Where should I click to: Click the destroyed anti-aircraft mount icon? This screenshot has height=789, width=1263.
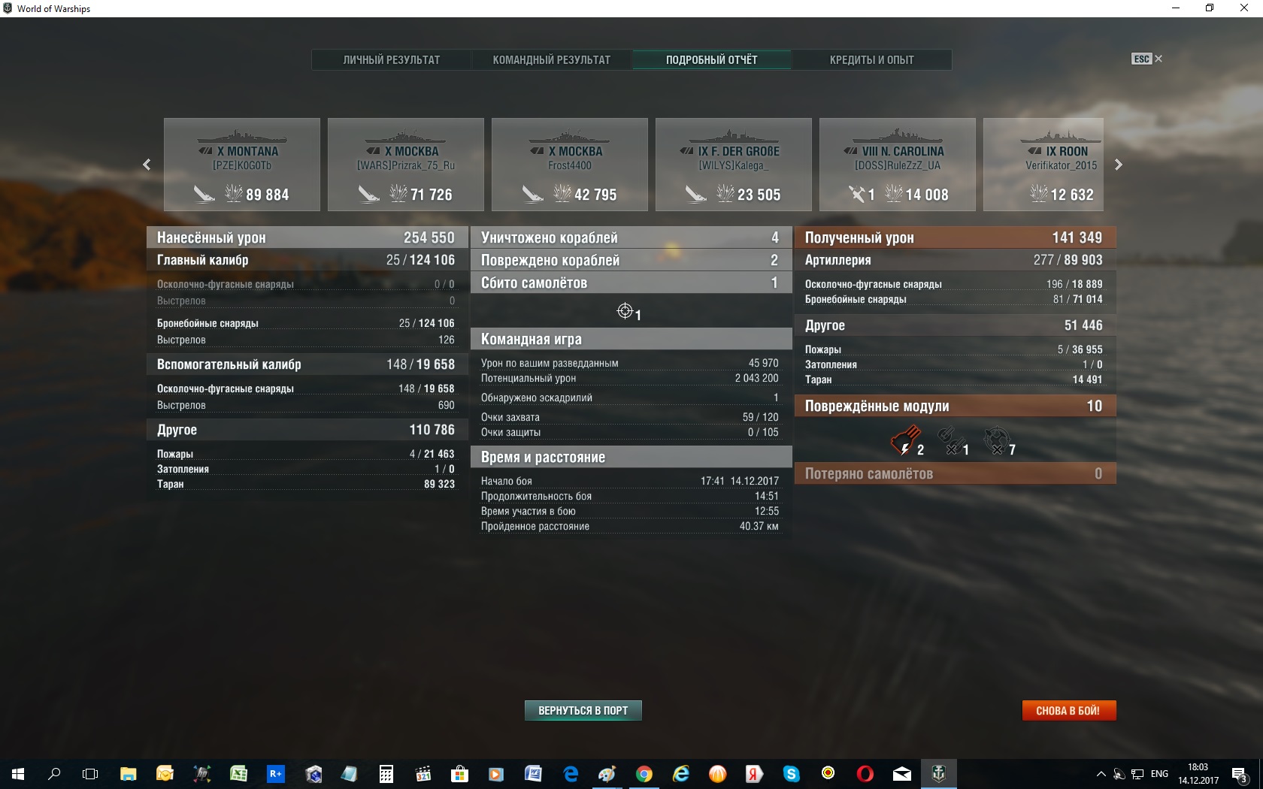(997, 440)
